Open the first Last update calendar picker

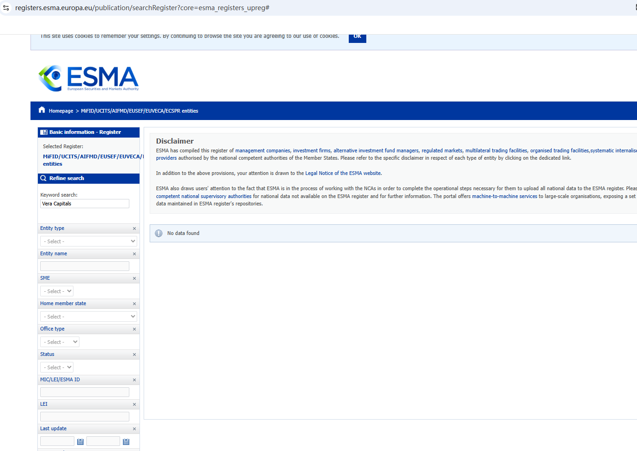click(80, 442)
